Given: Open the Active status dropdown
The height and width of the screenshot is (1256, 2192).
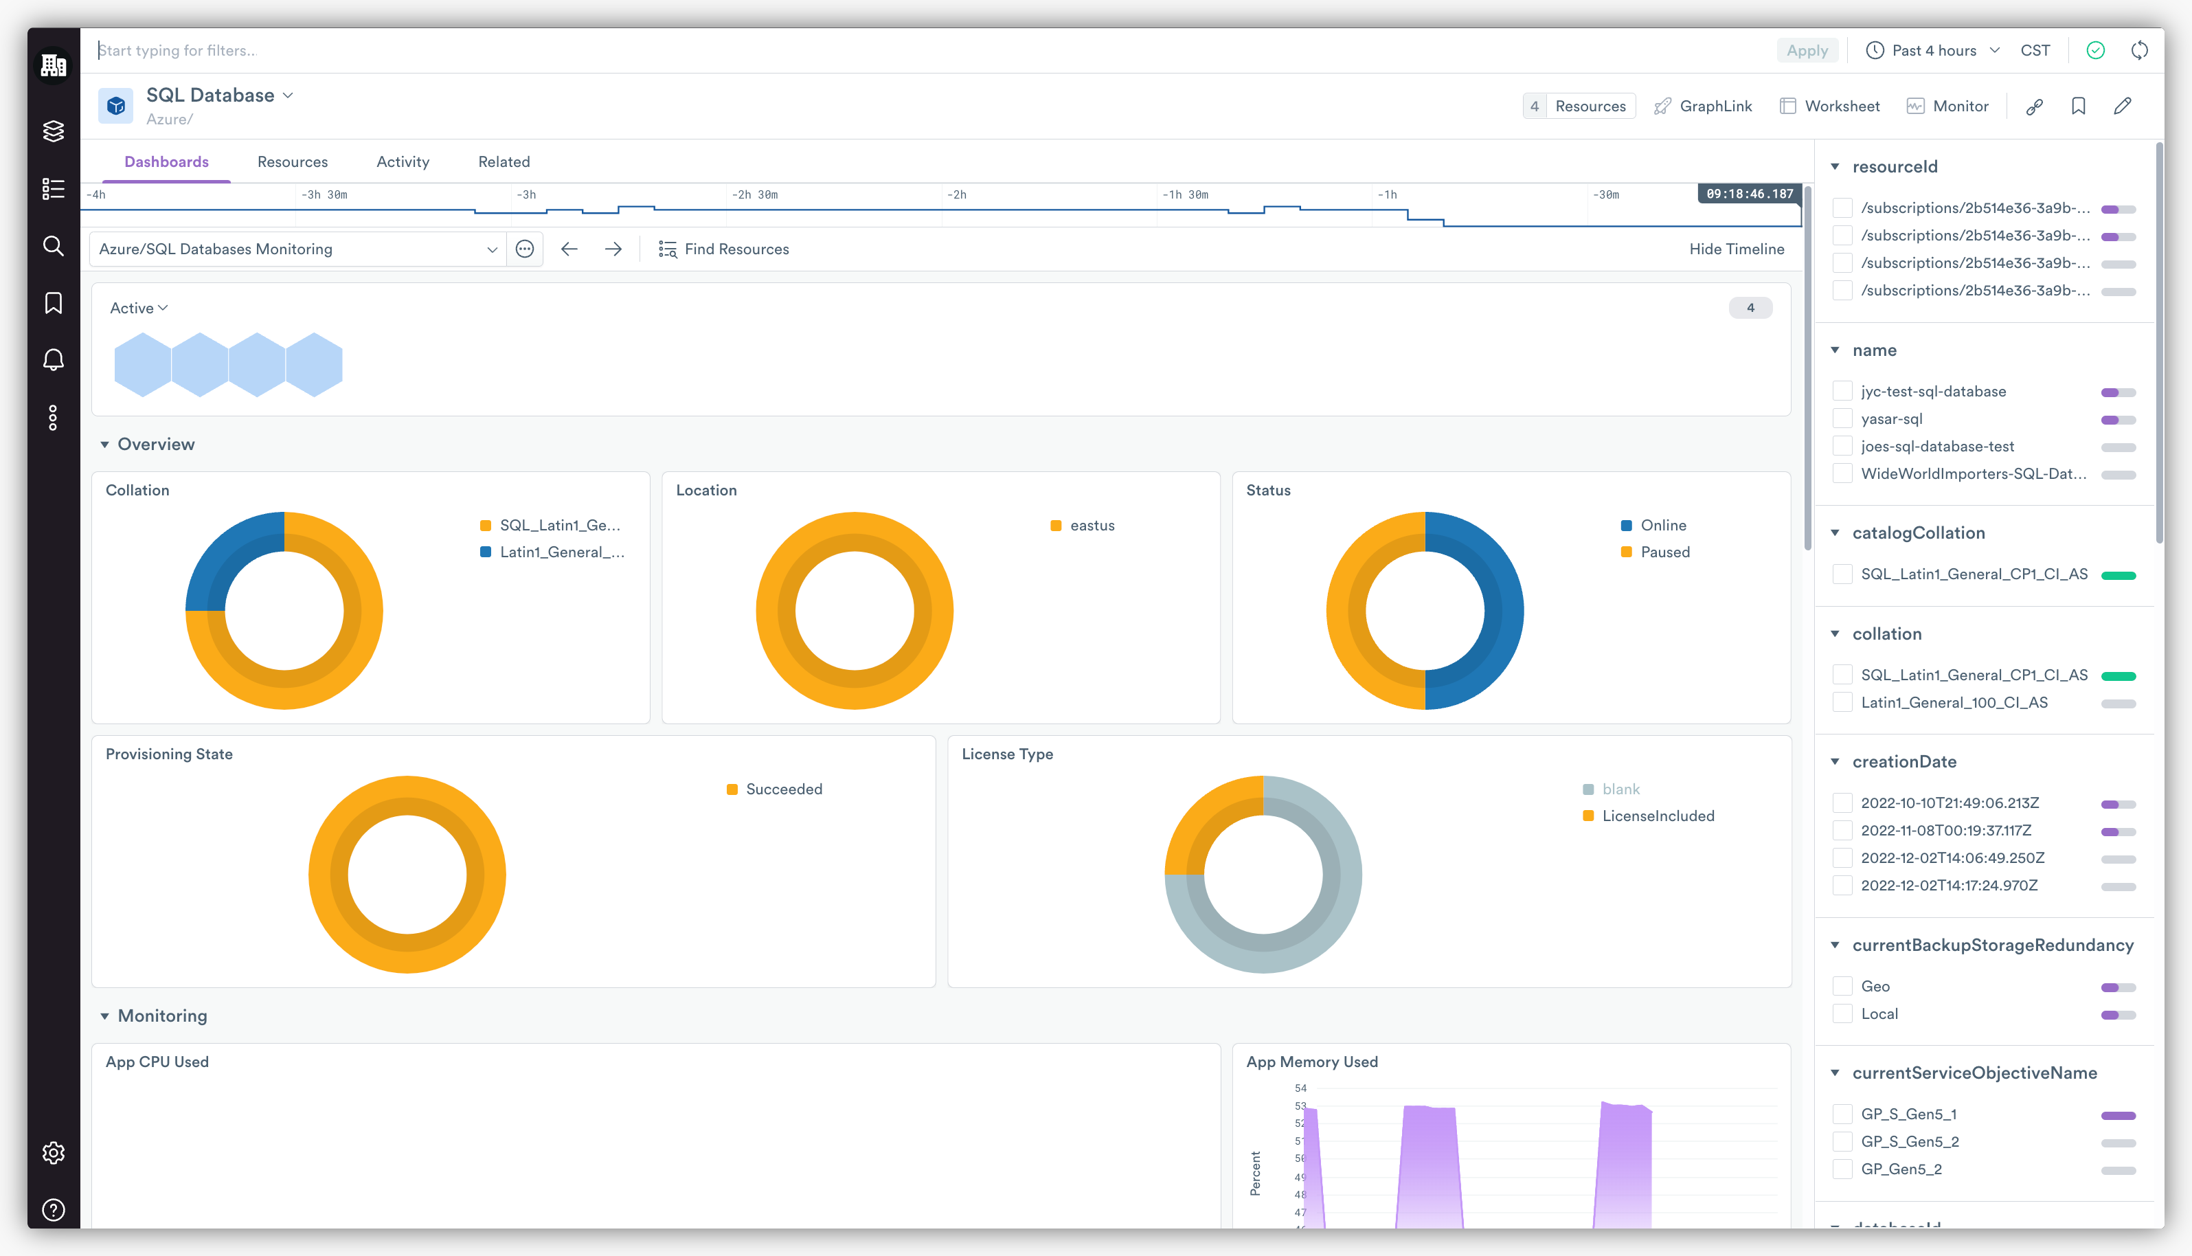Looking at the screenshot, I should tap(139, 308).
